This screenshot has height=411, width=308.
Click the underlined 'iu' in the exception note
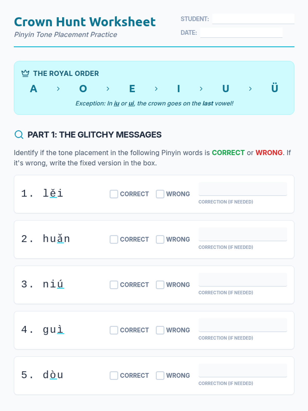pos(117,104)
